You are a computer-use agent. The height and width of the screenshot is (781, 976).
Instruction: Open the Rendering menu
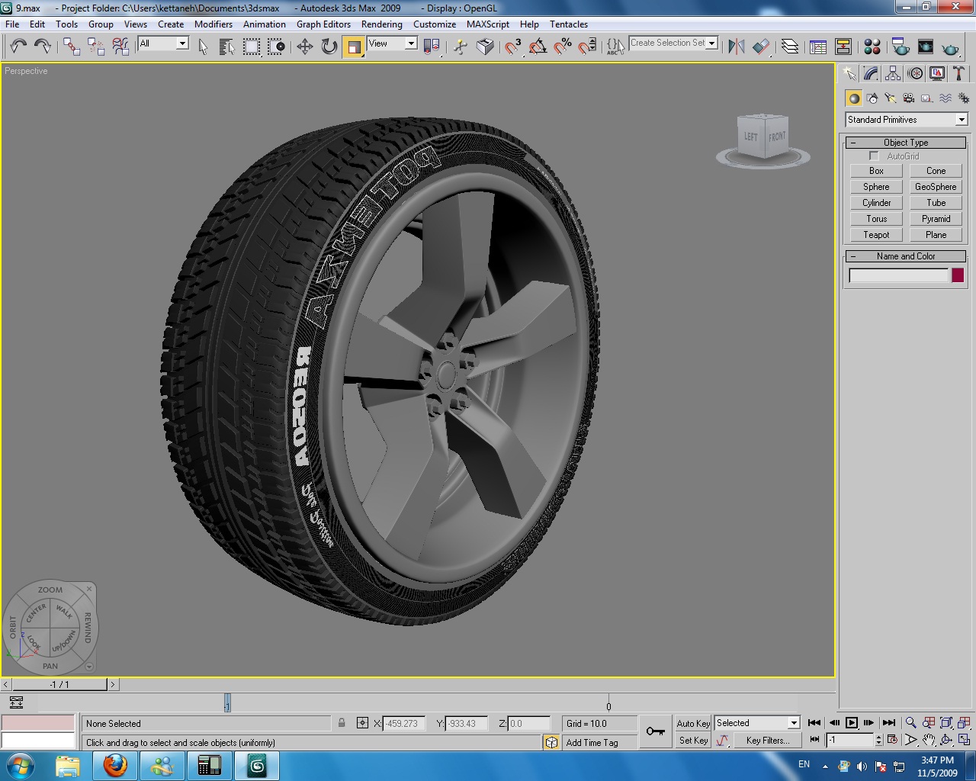pos(381,24)
